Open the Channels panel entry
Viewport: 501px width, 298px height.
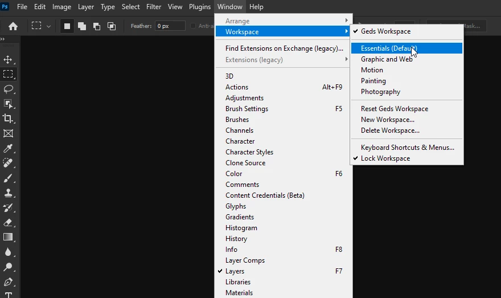click(284, 130)
